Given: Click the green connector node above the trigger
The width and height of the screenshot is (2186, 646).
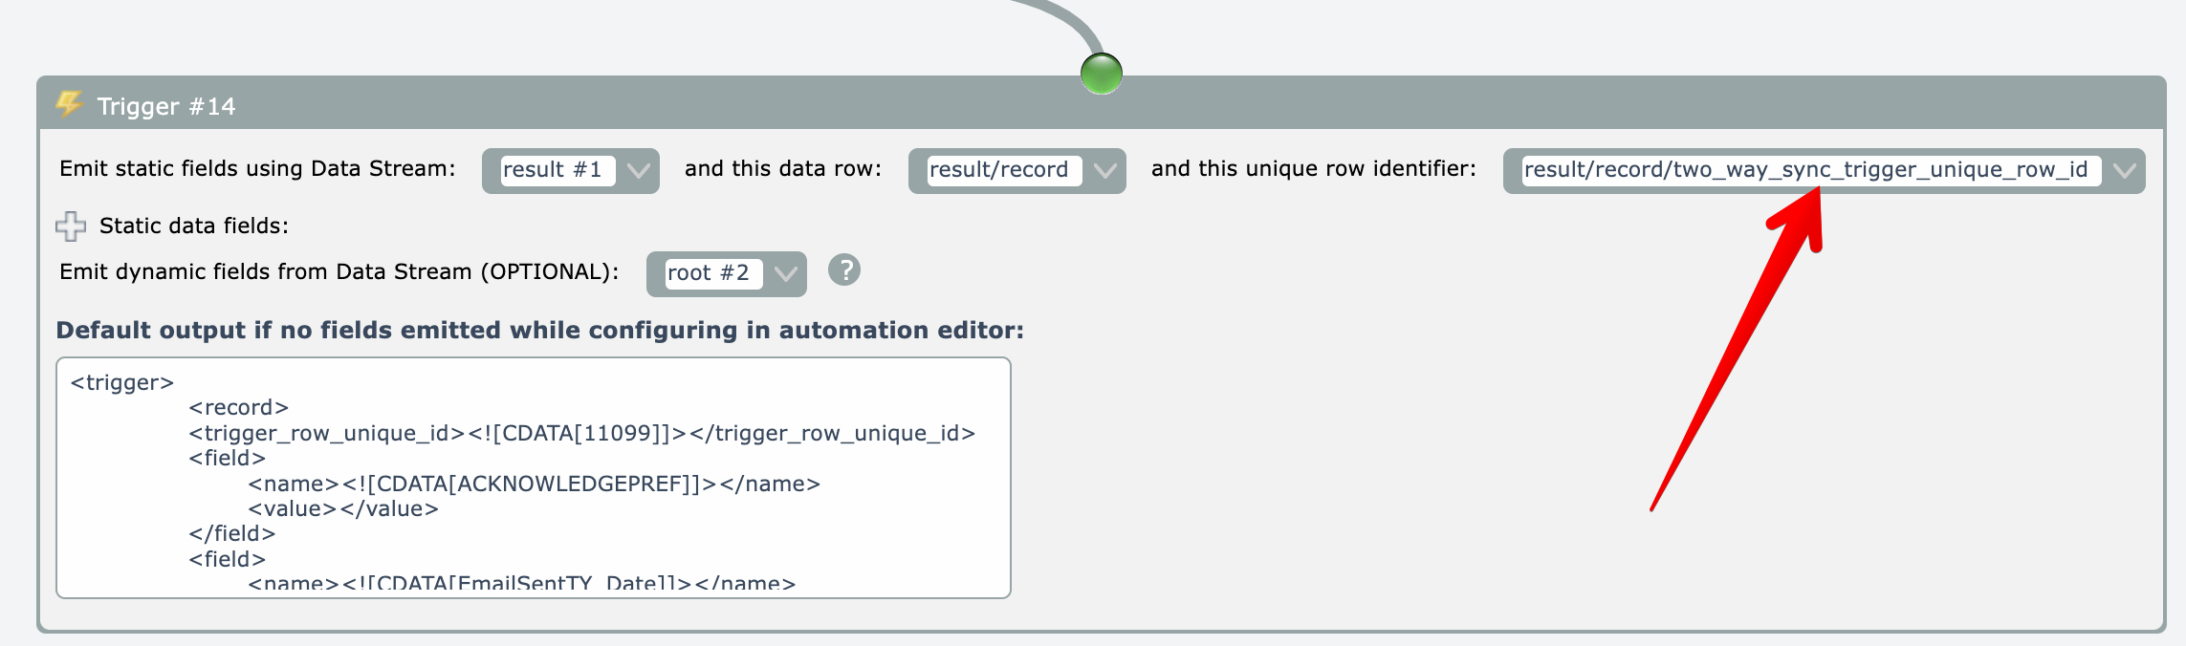Looking at the screenshot, I should click(x=1101, y=74).
